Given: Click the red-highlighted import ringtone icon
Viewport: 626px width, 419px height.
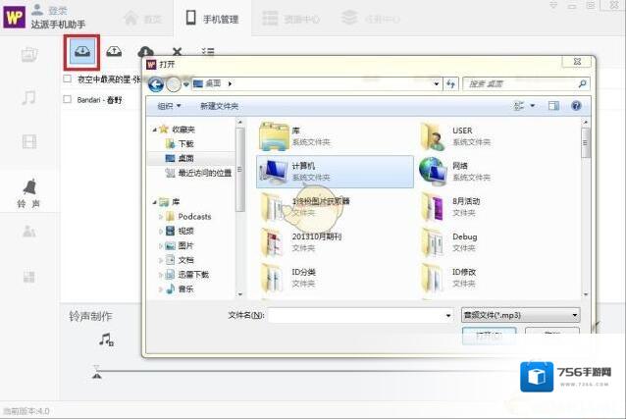Looking at the screenshot, I should (x=81, y=51).
